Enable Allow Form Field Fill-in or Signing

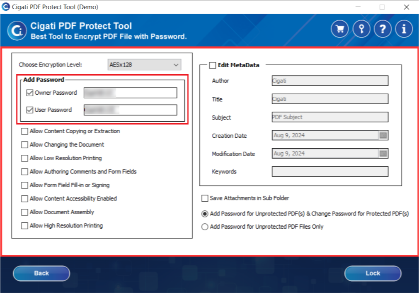tap(24, 185)
